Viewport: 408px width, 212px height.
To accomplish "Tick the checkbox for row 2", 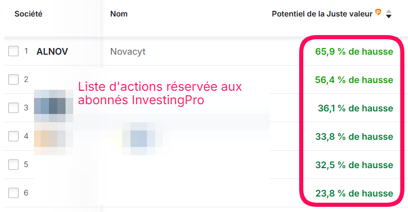I will pyautogui.click(x=13, y=79).
